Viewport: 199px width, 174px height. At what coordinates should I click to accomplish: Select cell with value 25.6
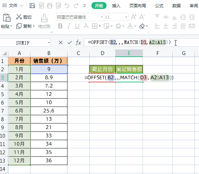pyautogui.click(x=49, y=111)
